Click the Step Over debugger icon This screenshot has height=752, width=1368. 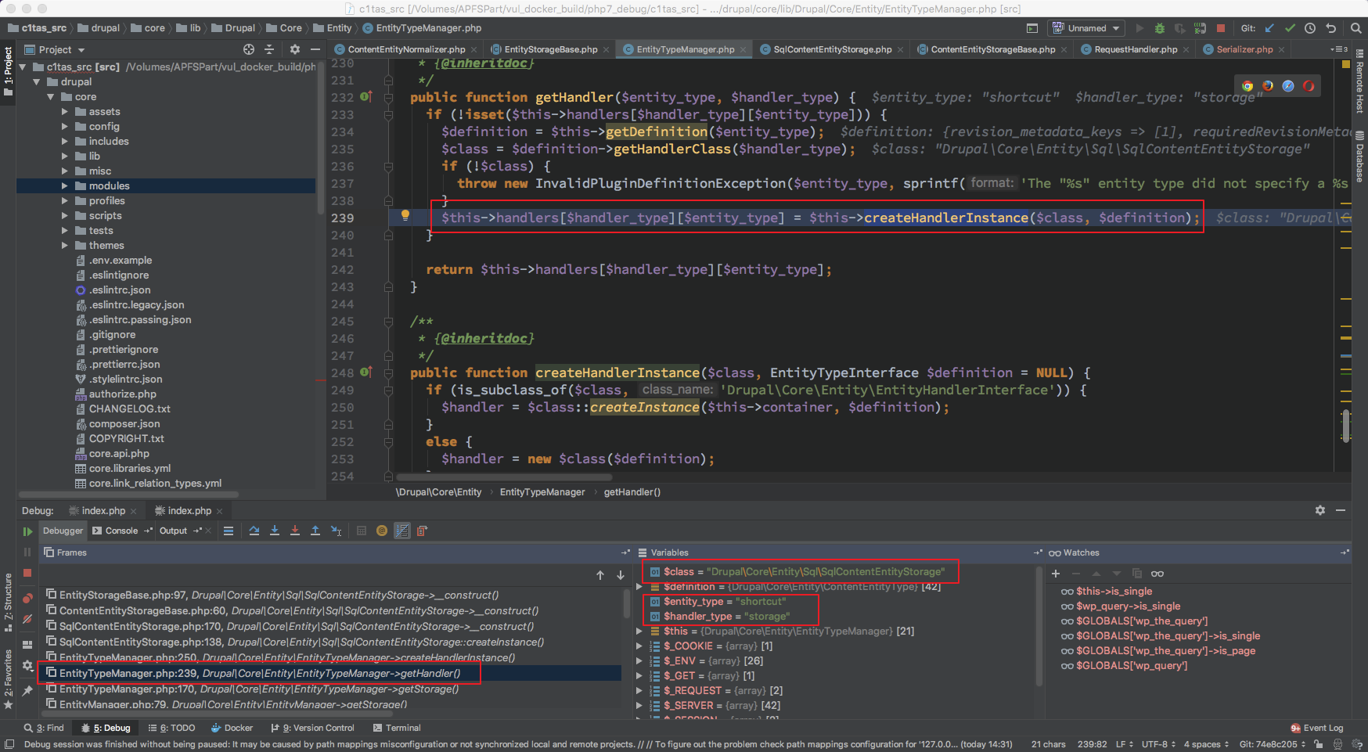coord(254,531)
